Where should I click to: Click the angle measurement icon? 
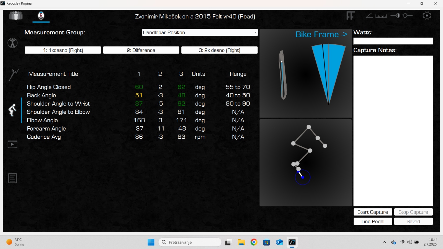coord(369,16)
